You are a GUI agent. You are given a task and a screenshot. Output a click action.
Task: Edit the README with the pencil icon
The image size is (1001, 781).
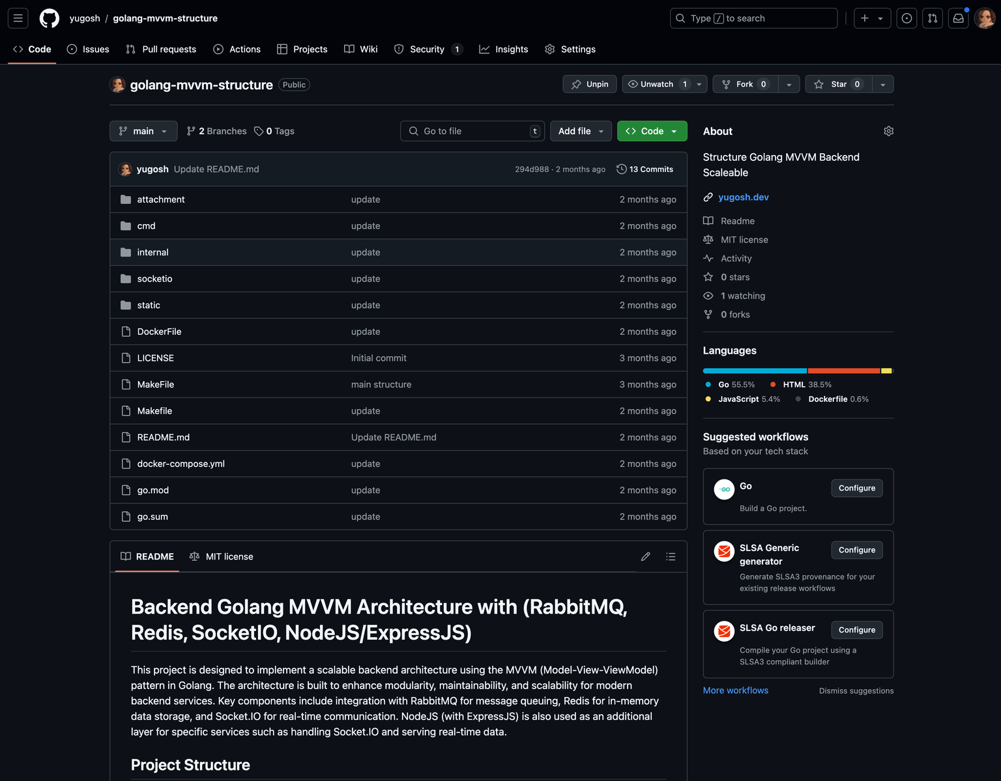(645, 556)
